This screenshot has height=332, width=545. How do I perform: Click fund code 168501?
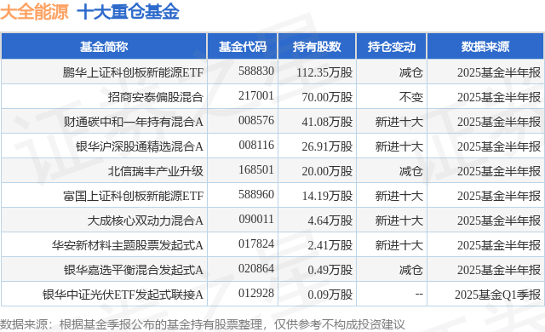tap(256, 169)
